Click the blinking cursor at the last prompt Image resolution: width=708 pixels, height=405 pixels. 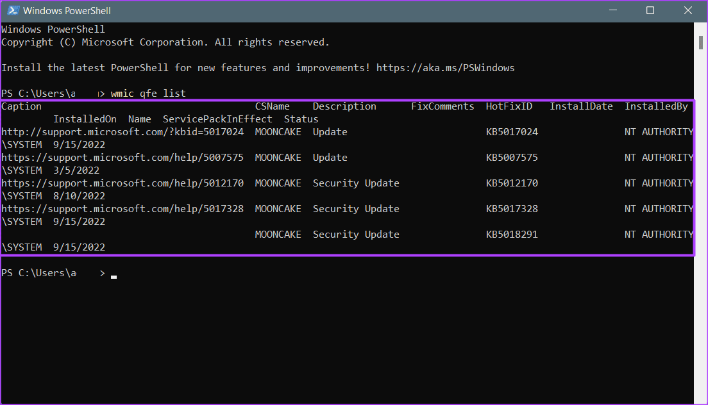(114, 276)
